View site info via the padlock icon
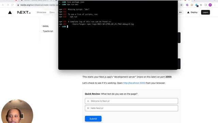This screenshot has width=218, height=123. pyautogui.click(x=18, y=5)
